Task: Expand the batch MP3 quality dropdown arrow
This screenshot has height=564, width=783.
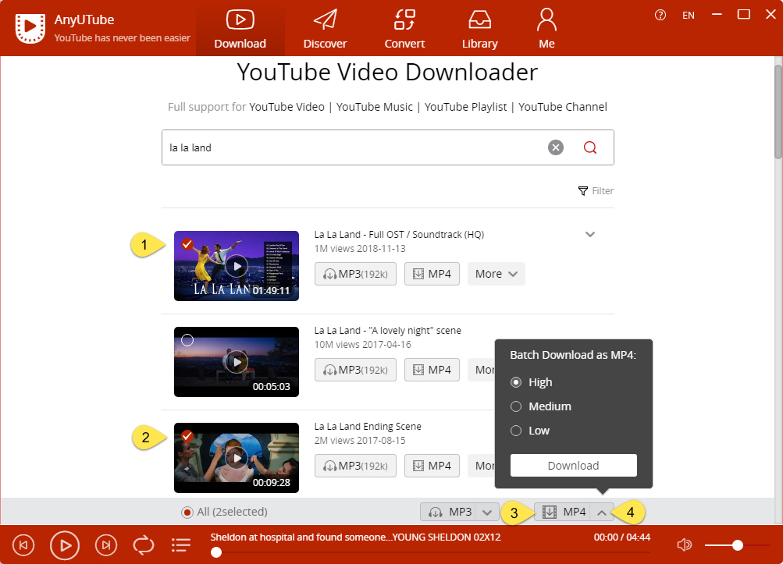Action: coord(487,512)
